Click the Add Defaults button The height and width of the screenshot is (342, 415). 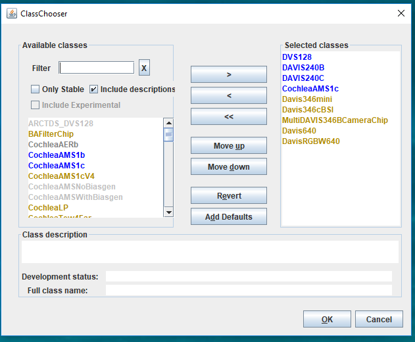click(x=229, y=216)
